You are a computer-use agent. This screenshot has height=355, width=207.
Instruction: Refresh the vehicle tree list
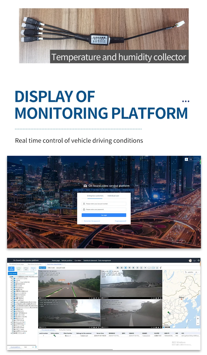(36, 274)
